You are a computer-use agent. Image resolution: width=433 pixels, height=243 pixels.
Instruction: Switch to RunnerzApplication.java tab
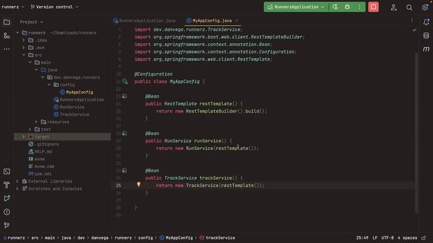click(x=144, y=21)
